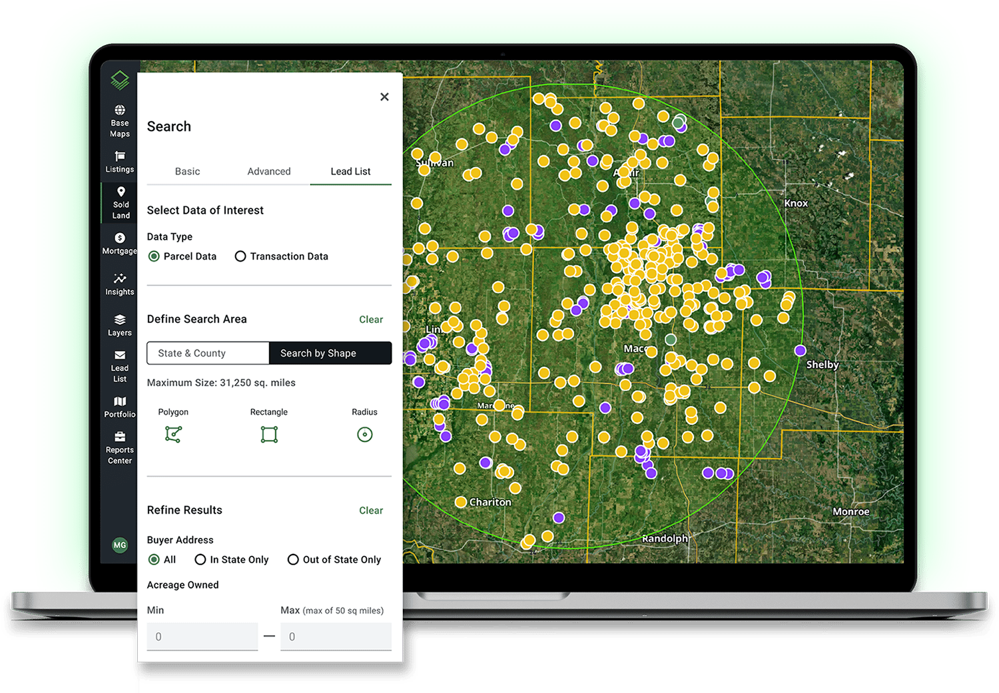Screen dimensions: 999x693
Task: Switch to the Advanced search tab
Action: point(269,171)
